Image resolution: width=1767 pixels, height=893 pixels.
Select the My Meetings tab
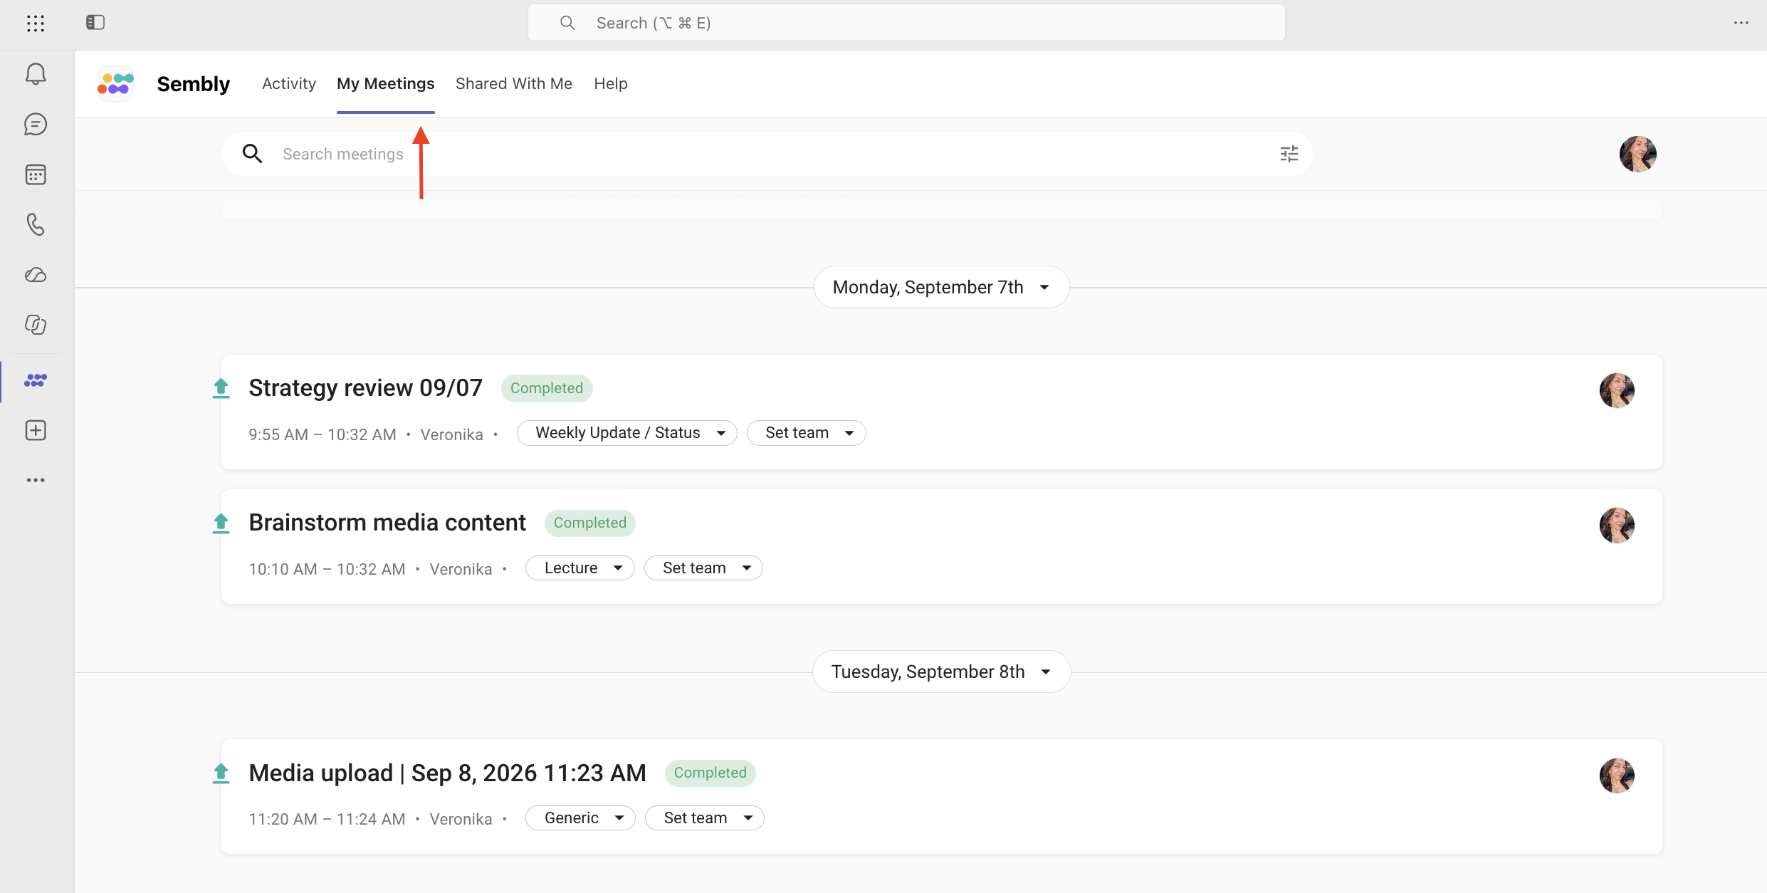[x=385, y=83]
